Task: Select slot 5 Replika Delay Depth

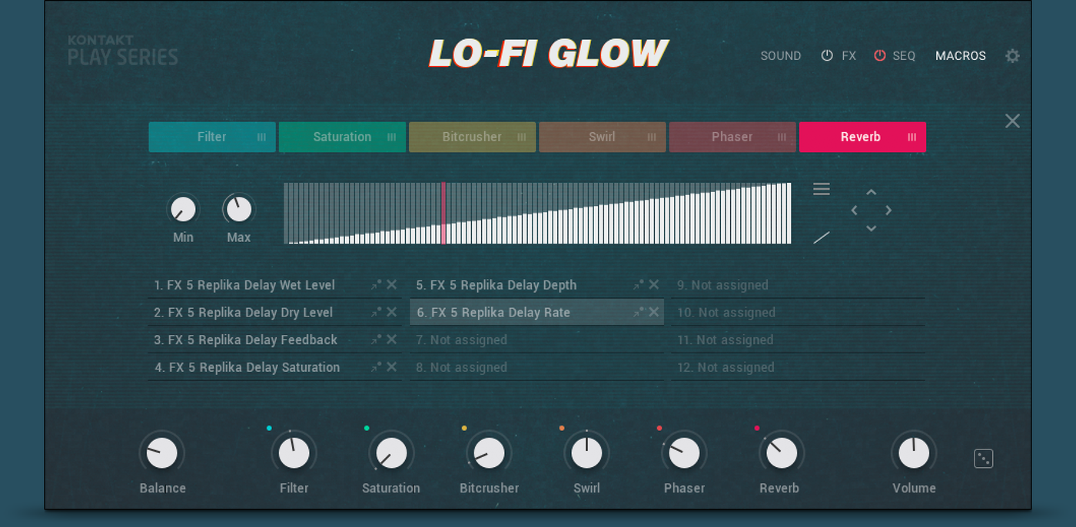Action: point(536,285)
